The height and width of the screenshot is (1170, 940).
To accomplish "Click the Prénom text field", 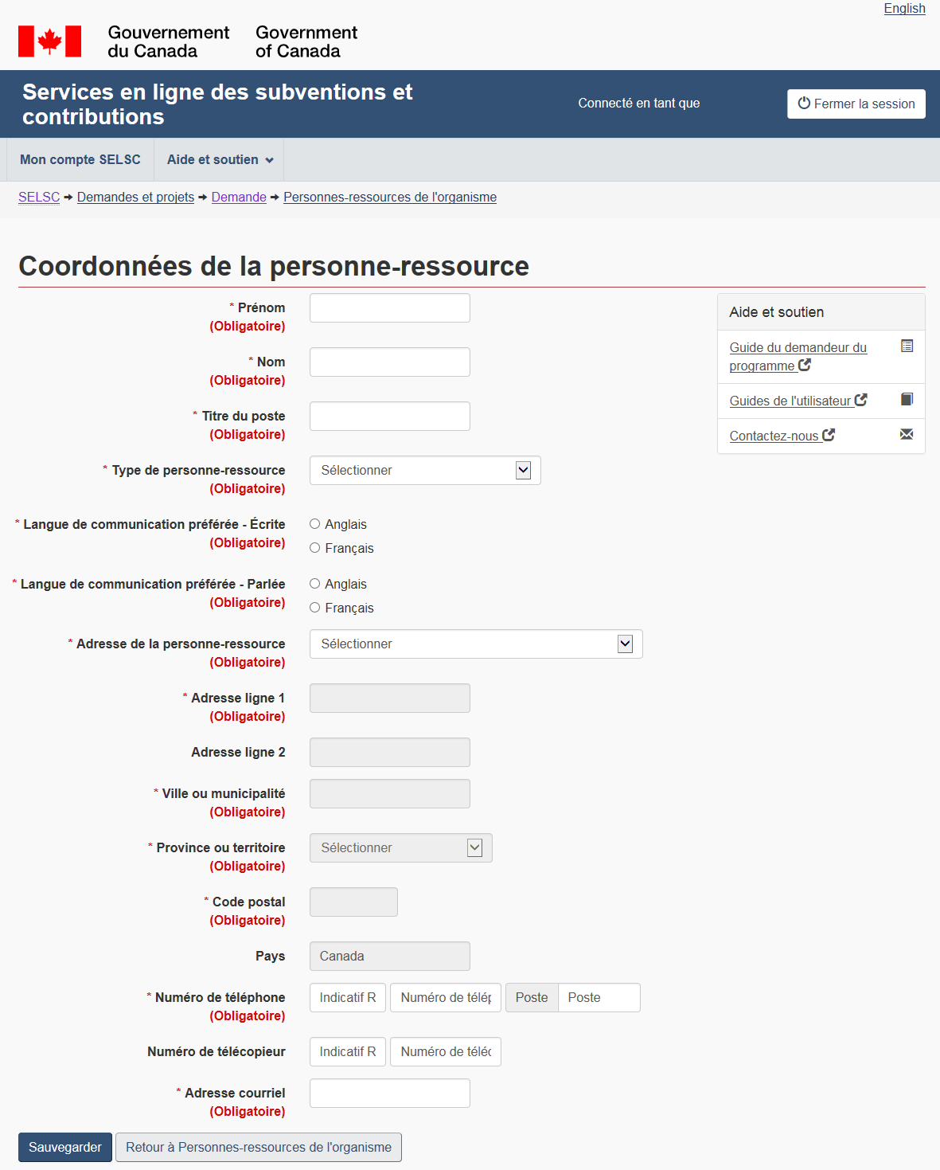I will pyautogui.click(x=389, y=308).
